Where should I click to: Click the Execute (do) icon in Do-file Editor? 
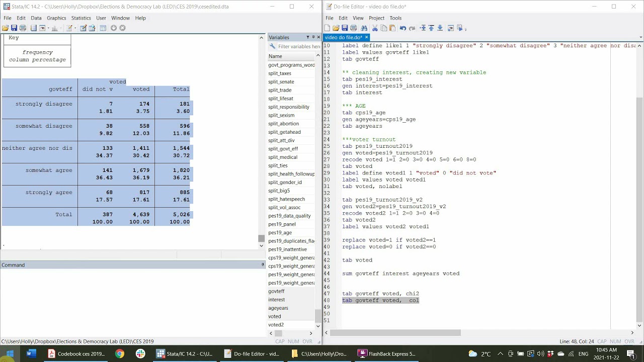pos(460,28)
